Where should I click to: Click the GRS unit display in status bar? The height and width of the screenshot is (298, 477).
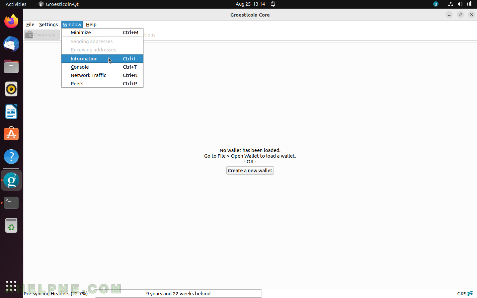[461, 294]
